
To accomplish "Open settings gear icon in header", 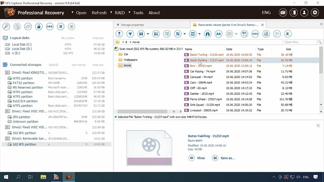I will pyautogui.click(x=315, y=13).
